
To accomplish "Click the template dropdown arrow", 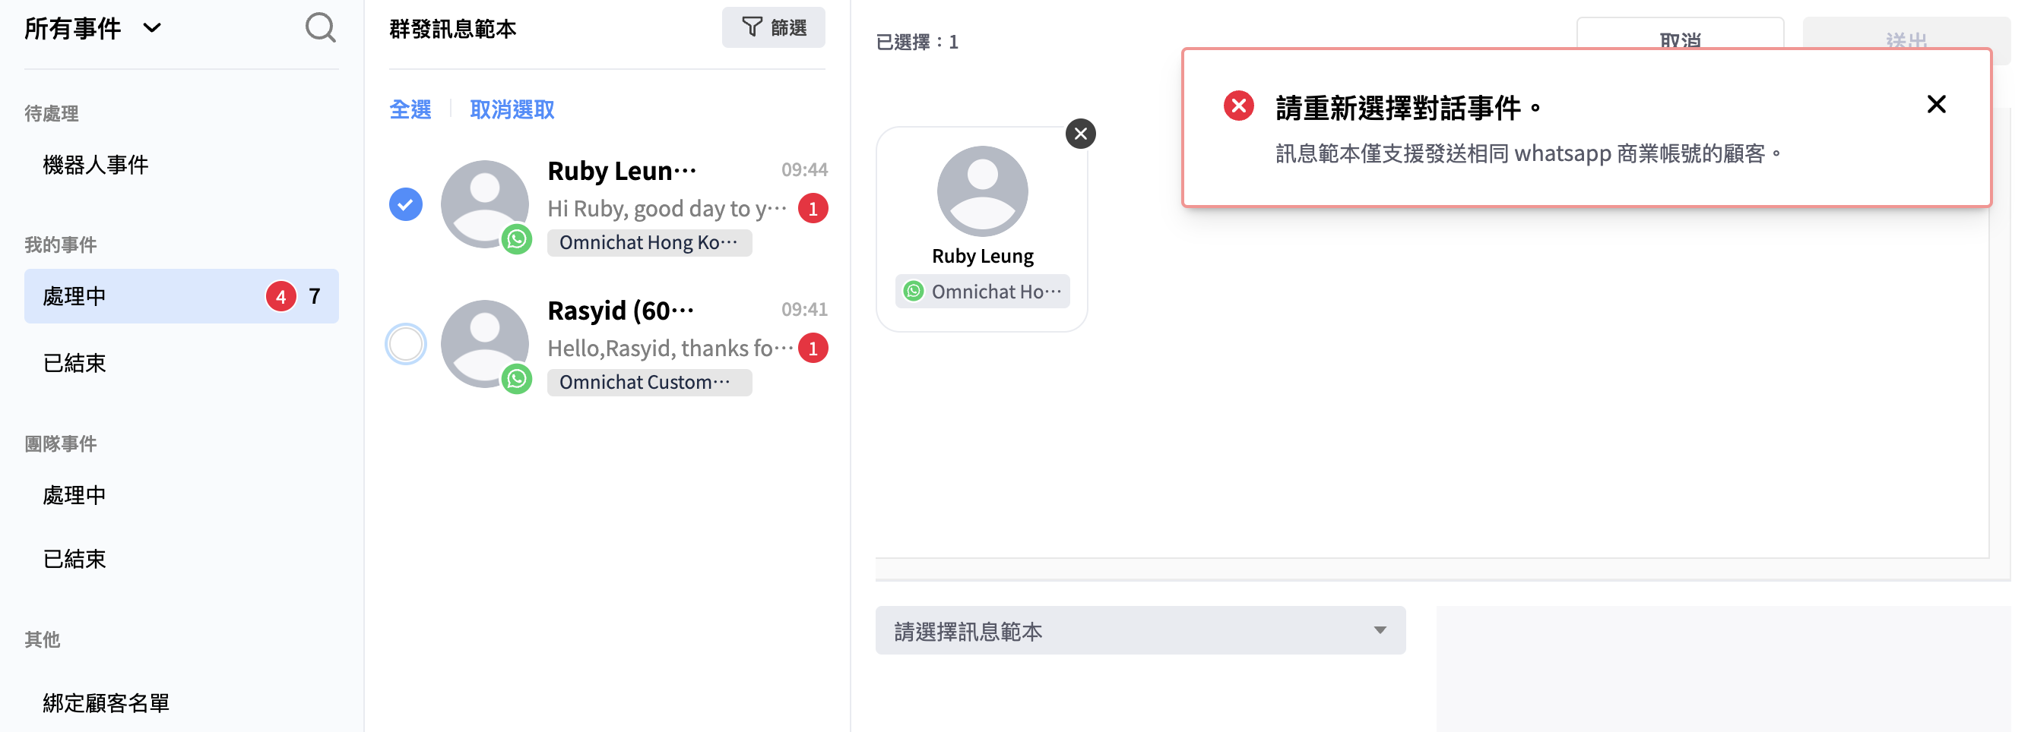I will click(x=1379, y=630).
